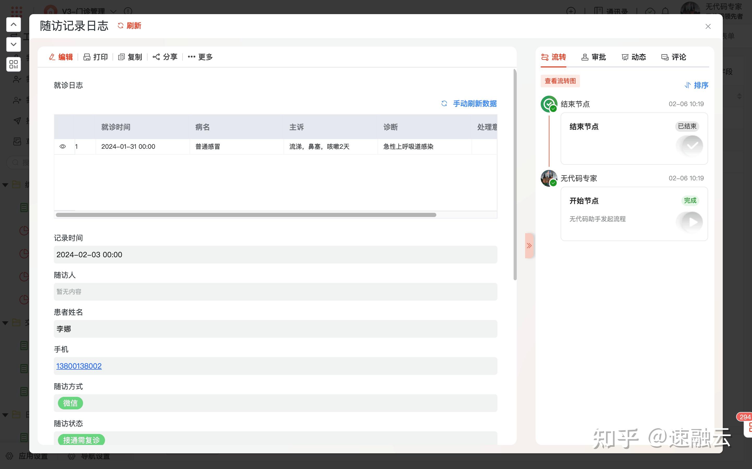This screenshot has width=752, height=469.
Task: Click the 查看流转图 button
Action: coord(560,81)
